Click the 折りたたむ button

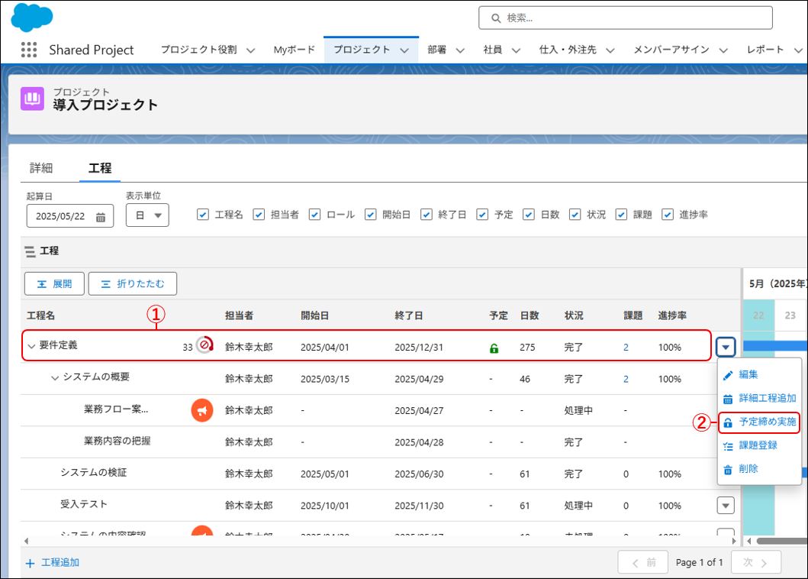(133, 284)
